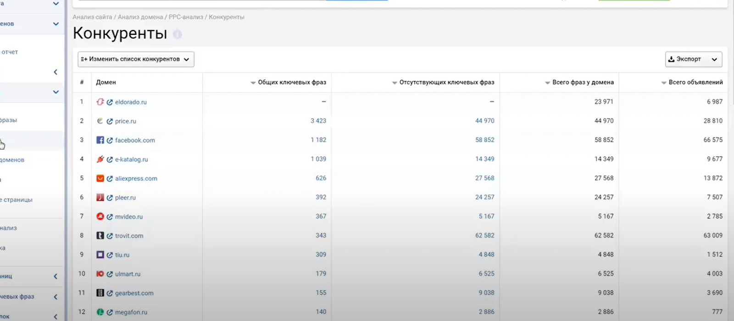Click the megafon.ru favicon

(x=100, y=312)
